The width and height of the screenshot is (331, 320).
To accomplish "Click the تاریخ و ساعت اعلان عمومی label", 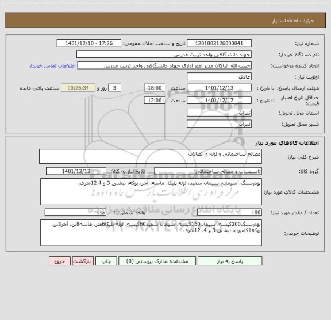I will coord(155,44).
